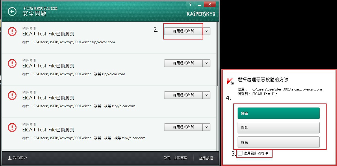Click the vertical scrollbar of the issues list
The image size is (337, 166).
pos(218,54)
